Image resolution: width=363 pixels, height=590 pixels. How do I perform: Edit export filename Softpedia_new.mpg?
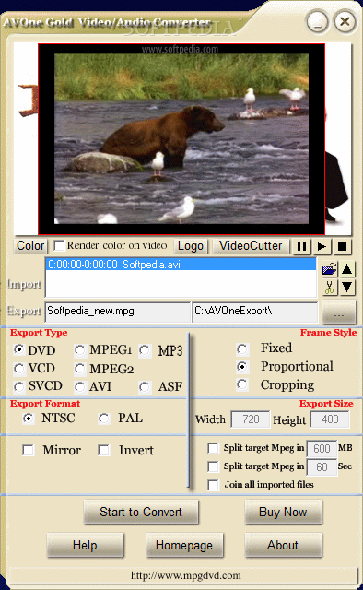point(117,312)
